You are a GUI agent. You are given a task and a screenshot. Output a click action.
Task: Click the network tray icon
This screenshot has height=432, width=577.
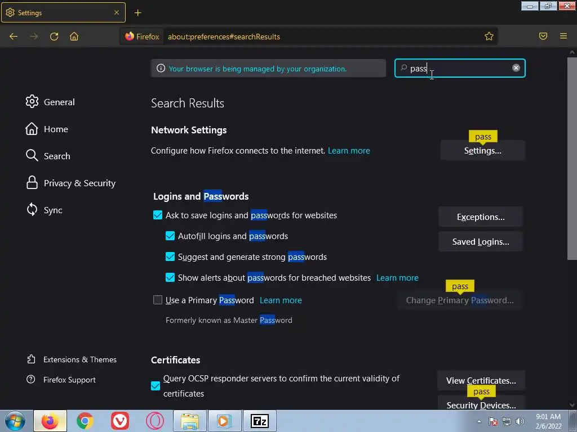click(x=507, y=421)
